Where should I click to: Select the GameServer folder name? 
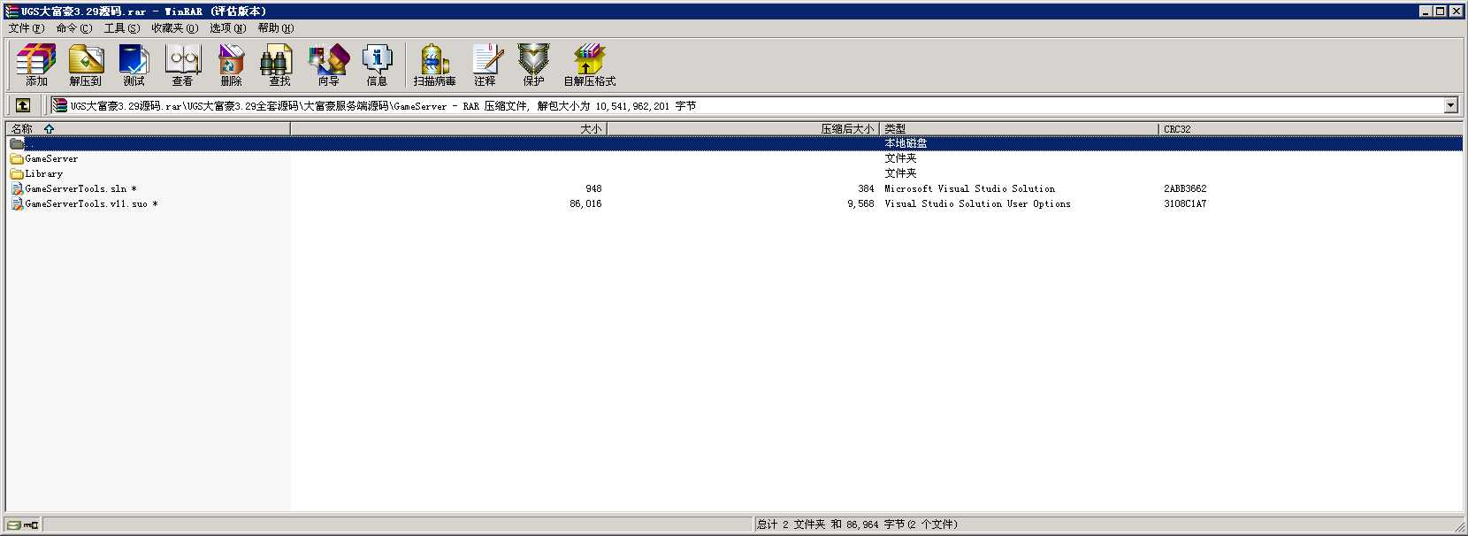51,159
